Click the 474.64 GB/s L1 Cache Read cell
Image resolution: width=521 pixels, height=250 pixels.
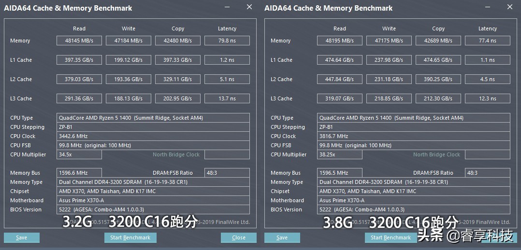[340, 60]
